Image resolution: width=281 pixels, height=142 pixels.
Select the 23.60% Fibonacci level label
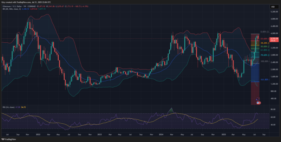[264, 39]
